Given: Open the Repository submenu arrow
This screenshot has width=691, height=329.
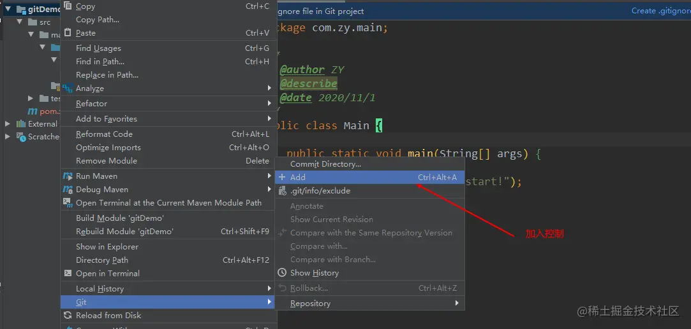Looking at the screenshot, I should click(x=457, y=303).
